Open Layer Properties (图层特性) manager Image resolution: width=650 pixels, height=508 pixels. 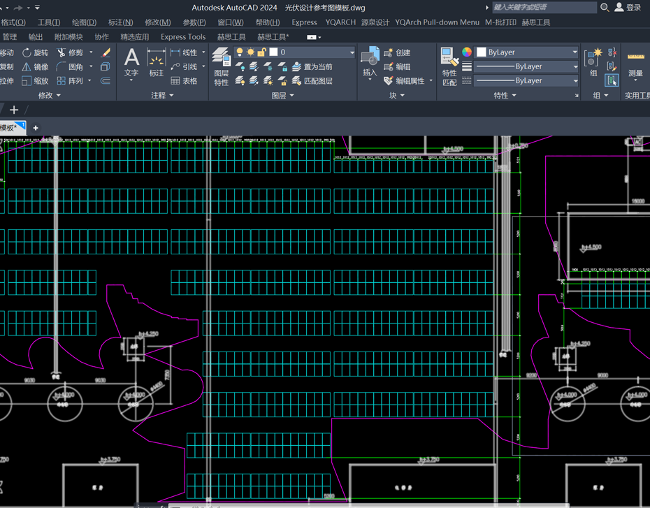222,66
